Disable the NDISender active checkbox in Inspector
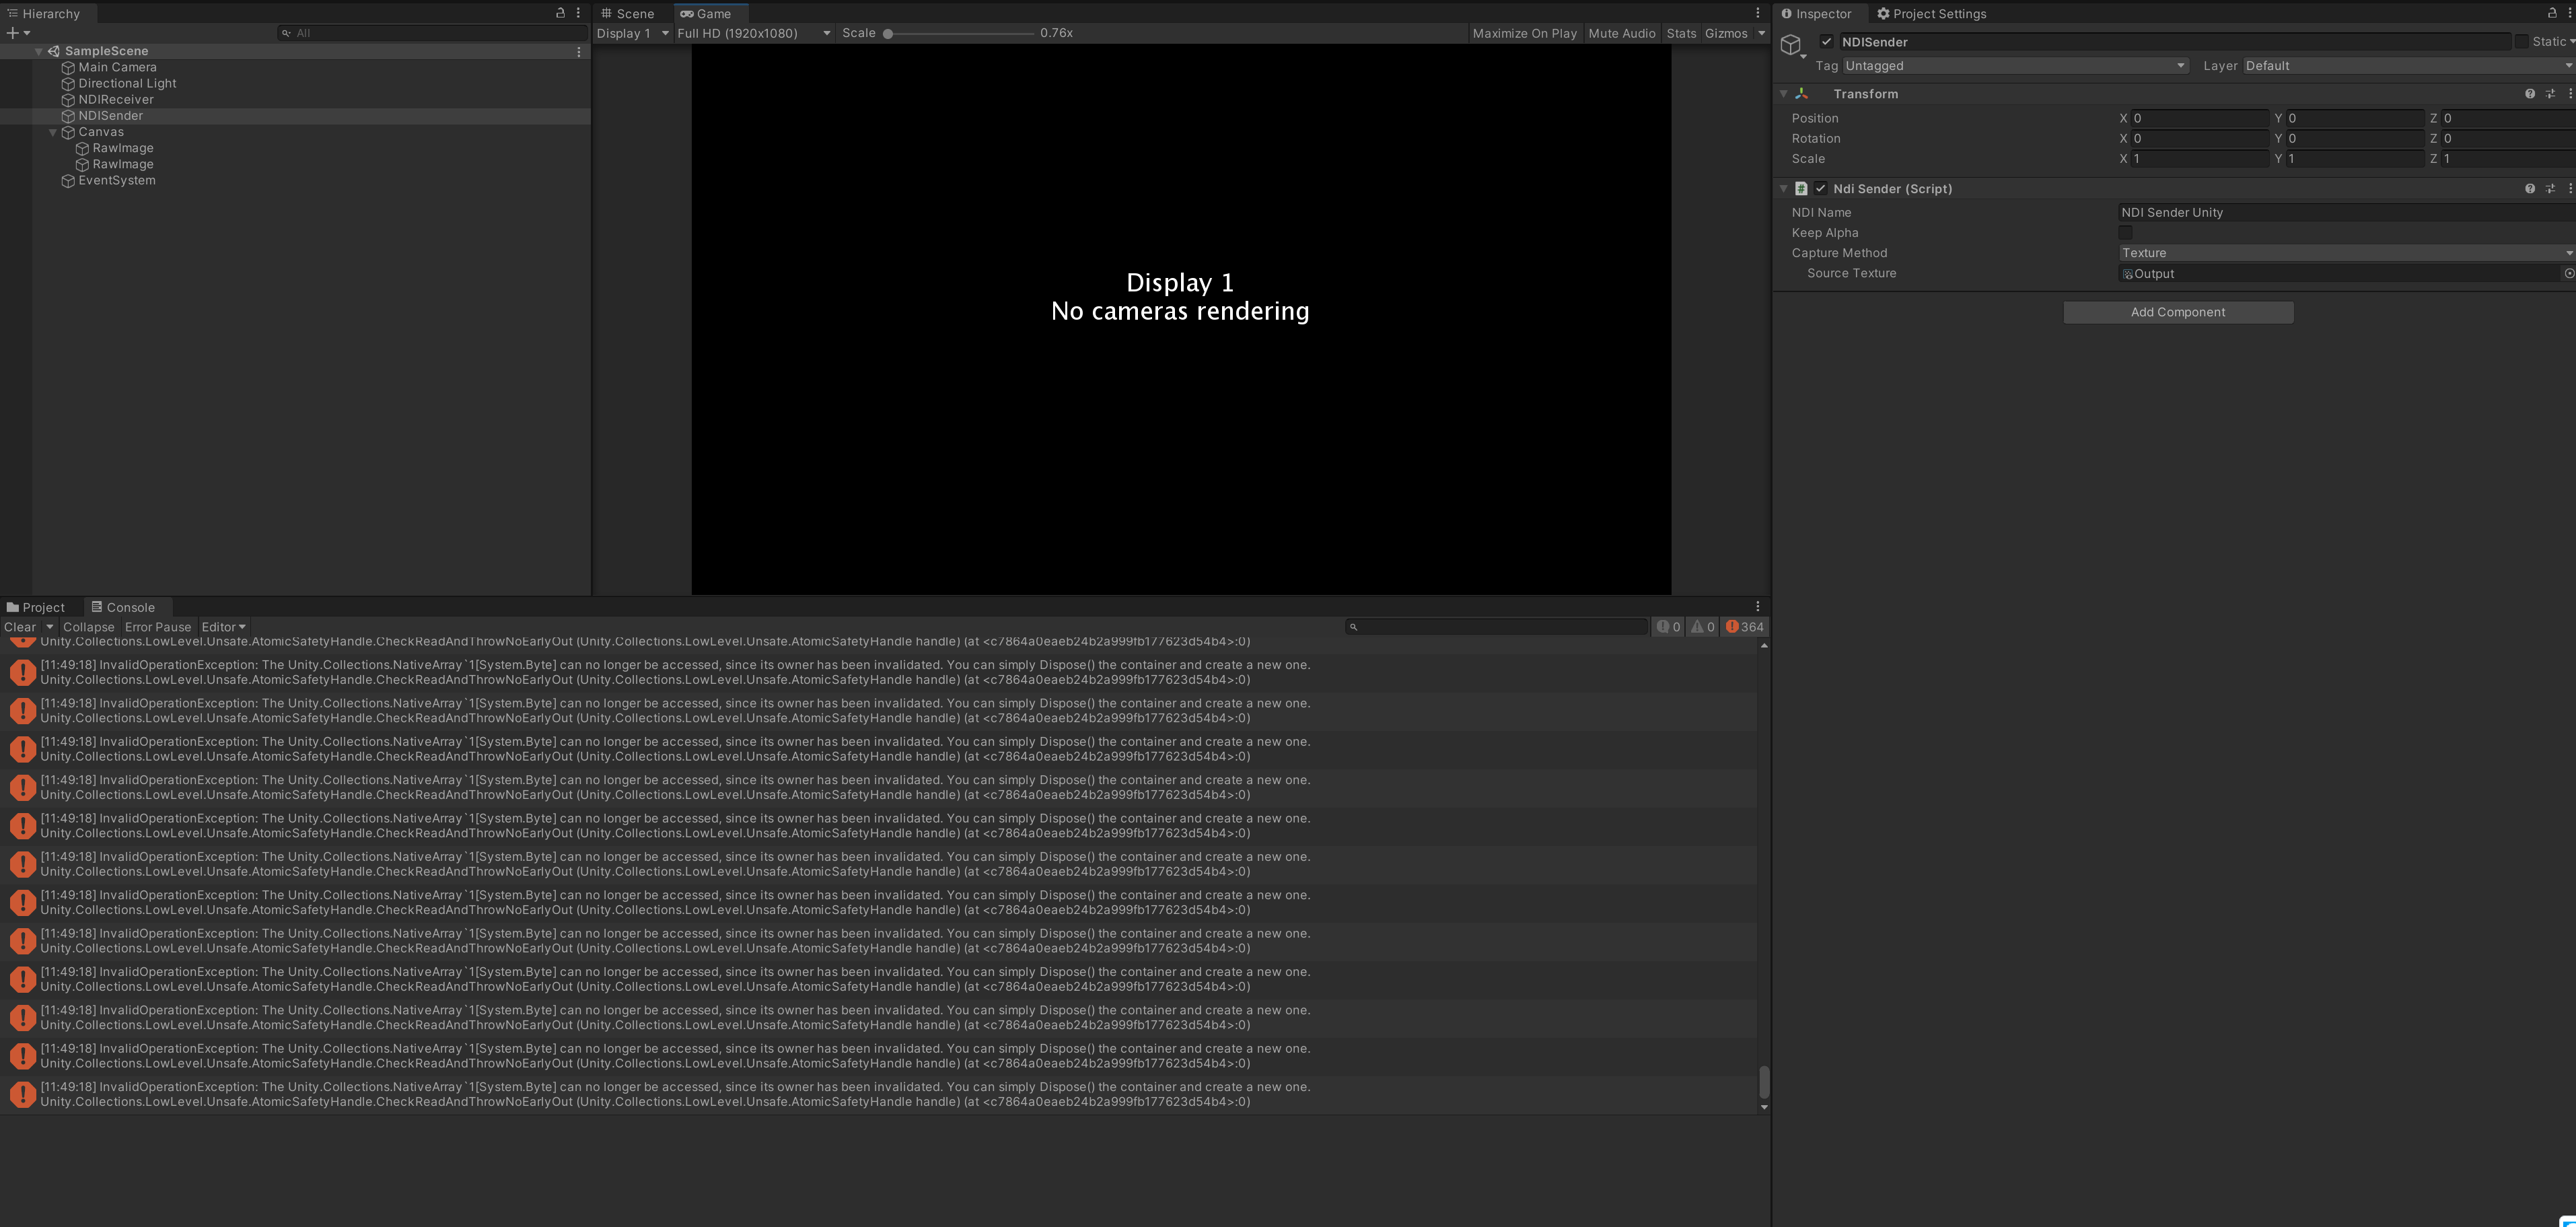2576x1227 pixels. (1828, 42)
